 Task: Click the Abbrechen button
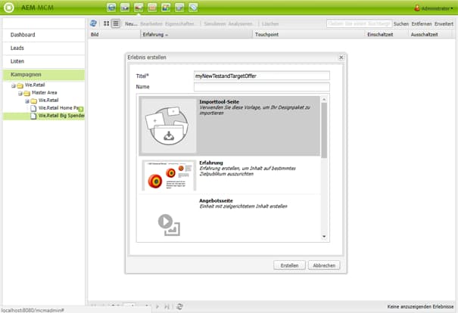[324, 265]
